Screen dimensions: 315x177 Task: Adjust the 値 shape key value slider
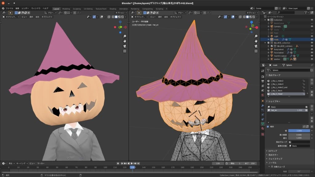[299, 131]
